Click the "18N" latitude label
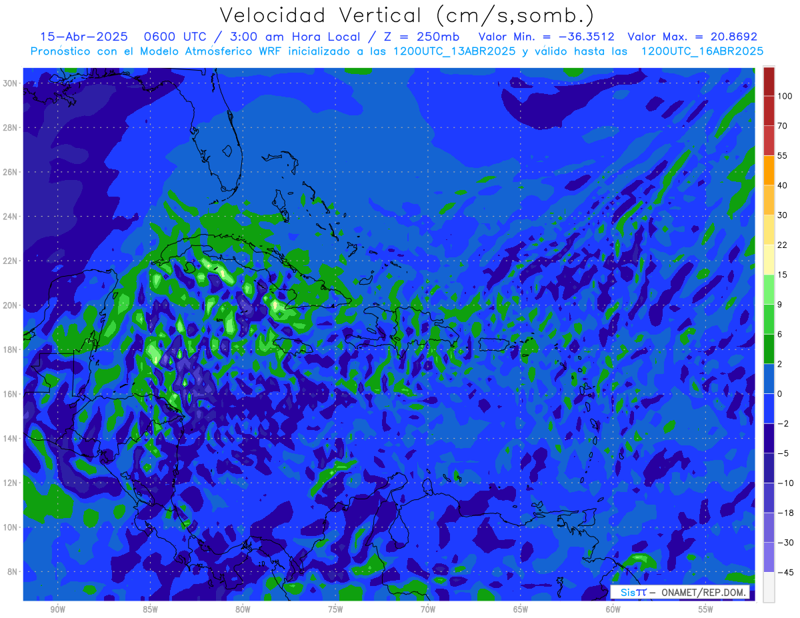Image resolution: width=800 pixels, height=618 pixels. pyautogui.click(x=11, y=349)
